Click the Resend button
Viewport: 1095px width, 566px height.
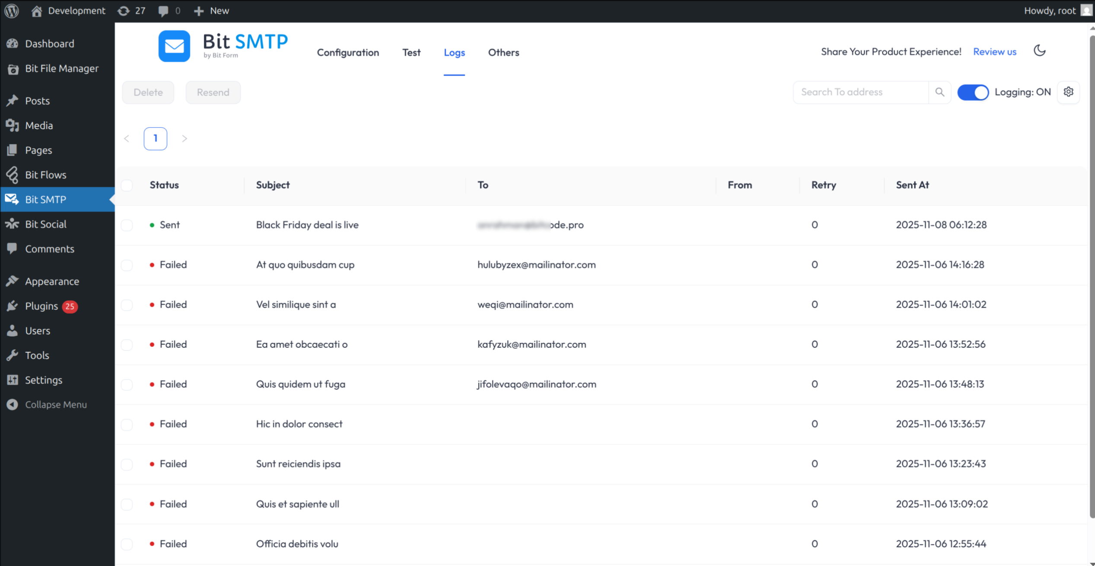pyautogui.click(x=213, y=92)
